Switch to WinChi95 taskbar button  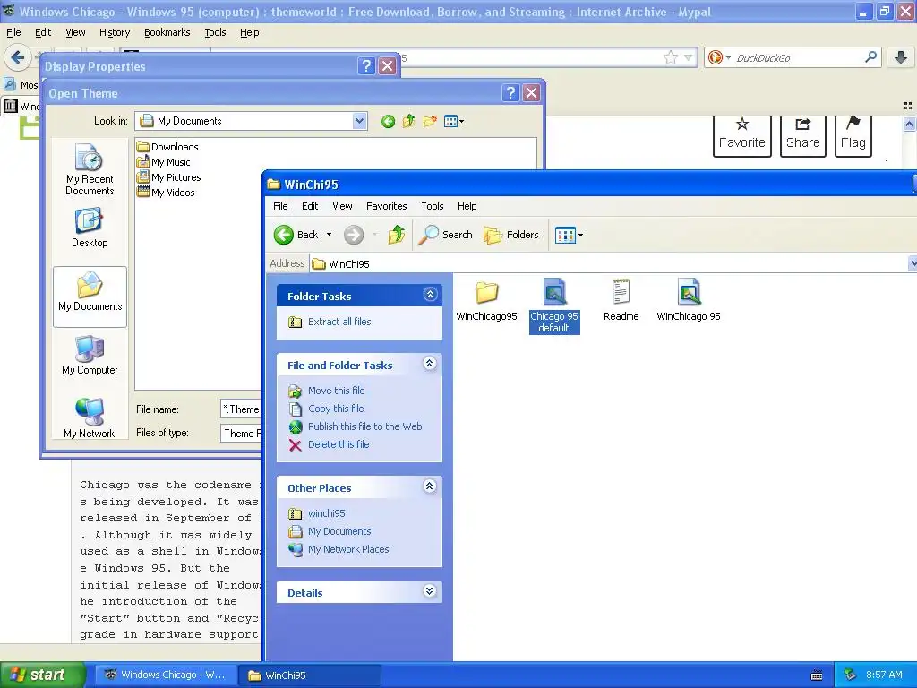[x=311, y=675]
